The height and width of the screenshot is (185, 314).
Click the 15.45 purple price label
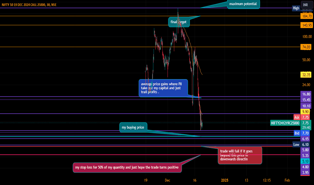point(306,100)
